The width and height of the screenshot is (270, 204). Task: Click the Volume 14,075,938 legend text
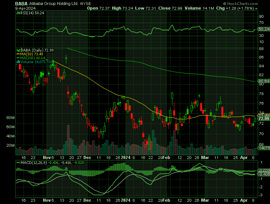36,62
